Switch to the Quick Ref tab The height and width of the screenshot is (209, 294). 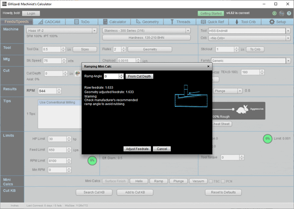tap(213, 22)
